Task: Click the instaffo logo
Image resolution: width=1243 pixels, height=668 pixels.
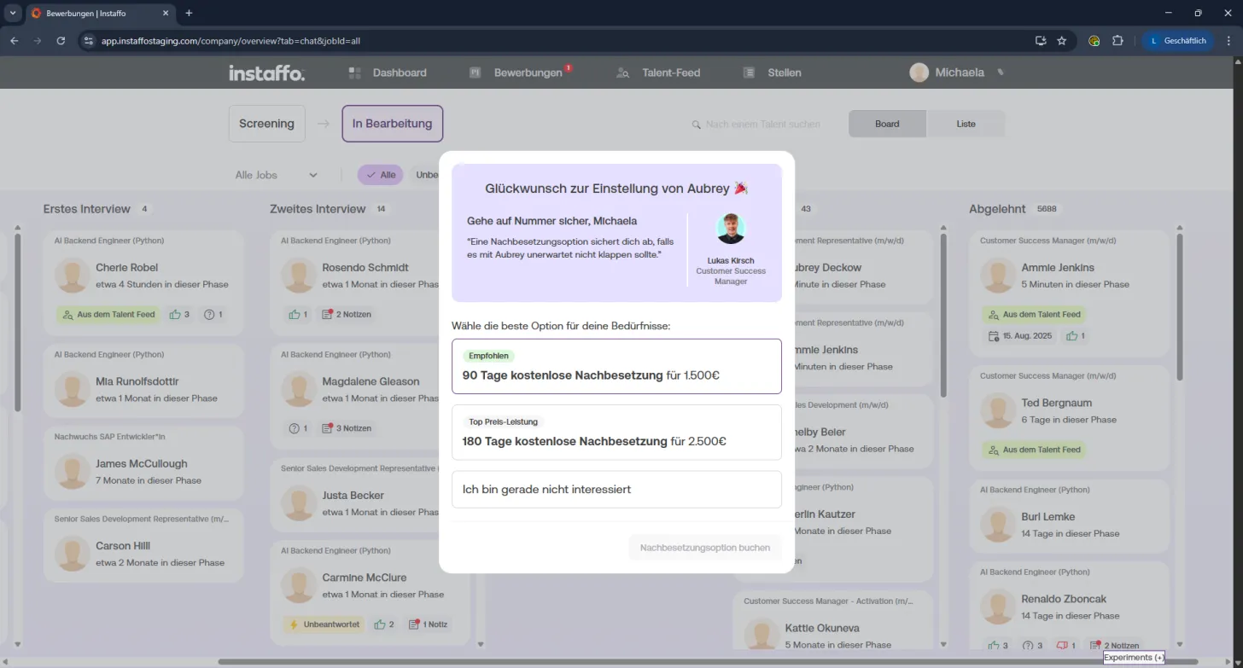Action: (x=266, y=73)
